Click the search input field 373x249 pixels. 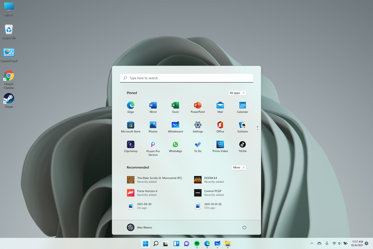pos(186,78)
